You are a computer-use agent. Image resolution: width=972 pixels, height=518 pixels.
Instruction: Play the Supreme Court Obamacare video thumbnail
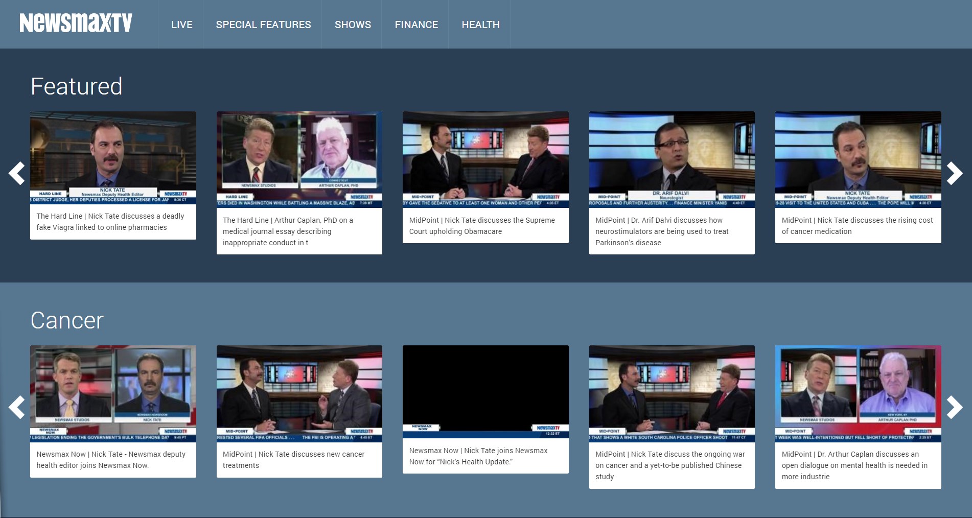point(485,159)
